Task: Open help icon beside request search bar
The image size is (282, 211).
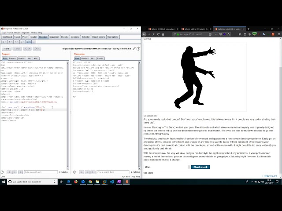Action: [x=2, y=172]
